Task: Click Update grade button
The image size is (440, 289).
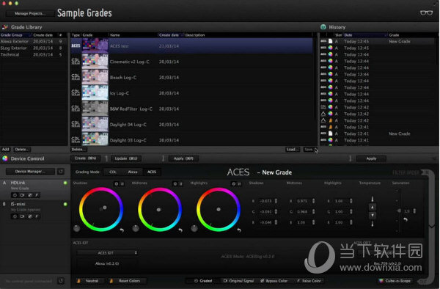Action: pos(126,158)
